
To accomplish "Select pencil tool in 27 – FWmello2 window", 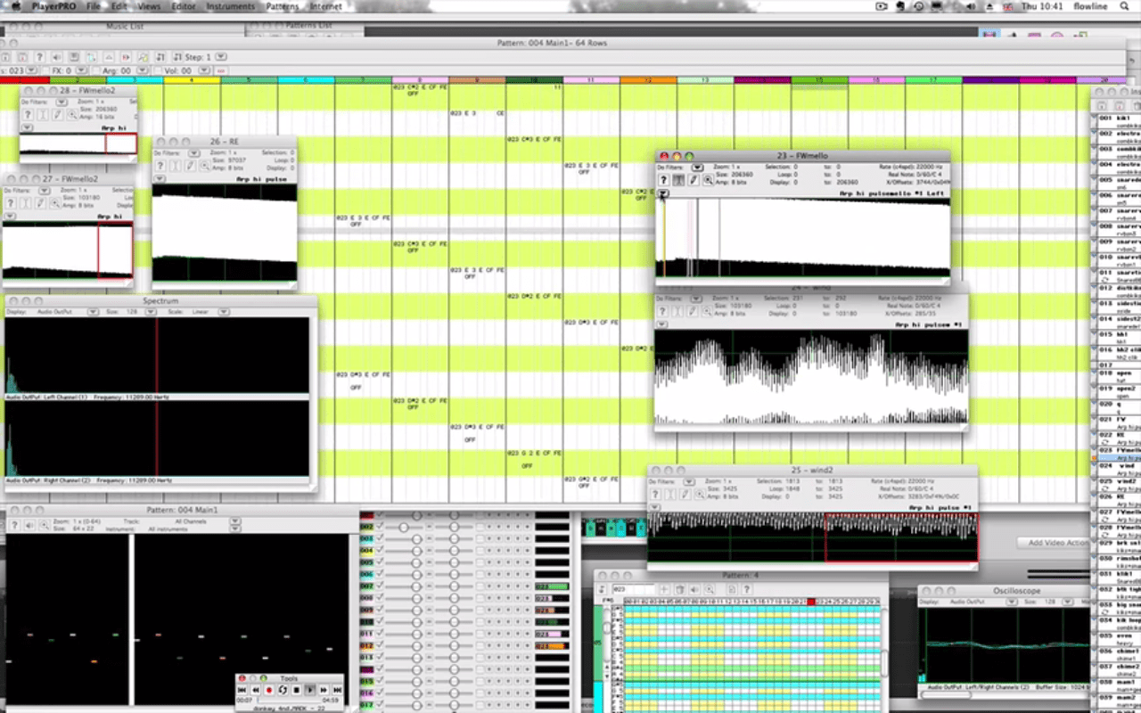I will [41, 203].
